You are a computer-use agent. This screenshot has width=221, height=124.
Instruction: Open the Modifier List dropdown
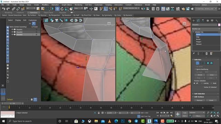[206, 29]
